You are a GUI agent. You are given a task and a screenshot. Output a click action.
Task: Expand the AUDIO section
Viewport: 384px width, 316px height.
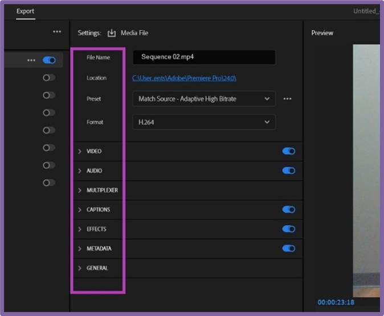tap(80, 171)
